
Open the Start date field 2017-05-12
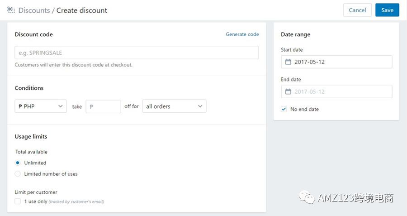tap(336, 62)
